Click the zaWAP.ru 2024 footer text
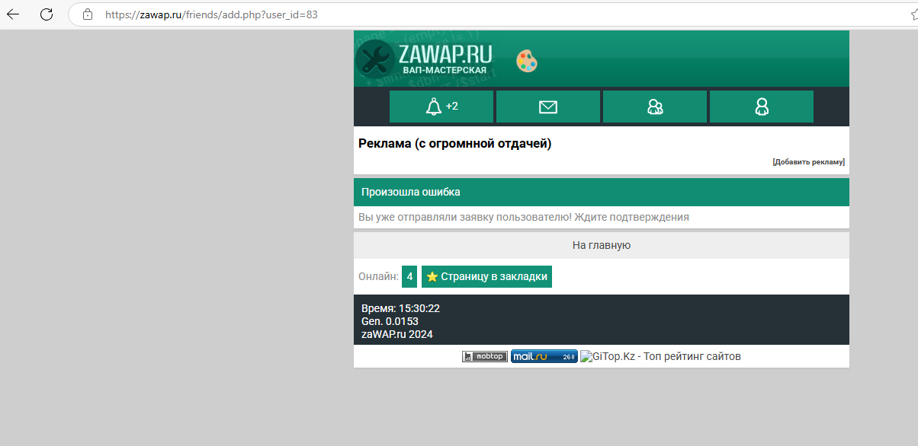The width and height of the screenshot is (918, 446). click(396, 333)
